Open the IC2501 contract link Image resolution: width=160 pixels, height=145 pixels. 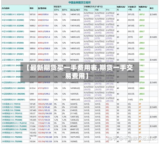[13, 31]
